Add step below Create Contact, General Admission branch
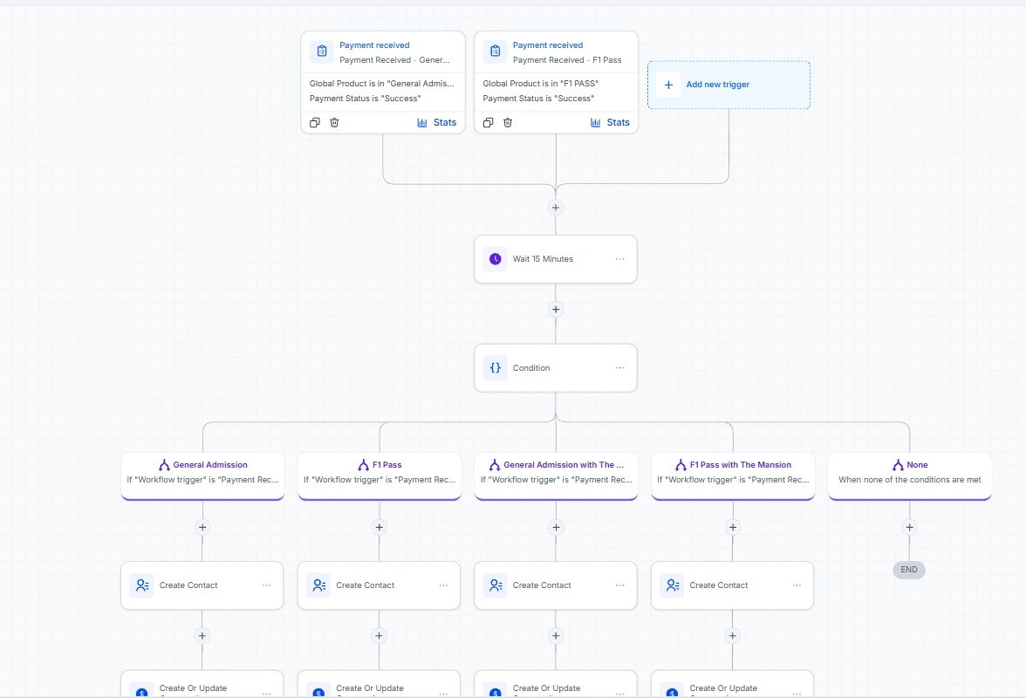Image resolution: width=1026 pixels, height=698 pixels. (x=202, y=636)
